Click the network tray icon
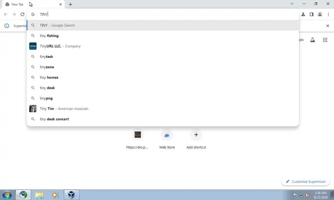Image resolution: width=334 pixels, height=200 pixels. (301, 195)
